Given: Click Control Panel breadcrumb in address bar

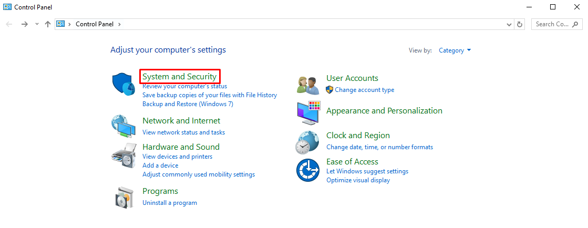Looking at the screenshot, I should [95, 24].
